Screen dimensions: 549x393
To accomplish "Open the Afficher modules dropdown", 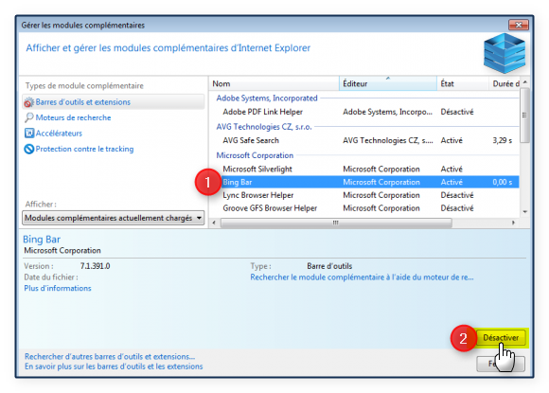I will (x=113, y=218).
